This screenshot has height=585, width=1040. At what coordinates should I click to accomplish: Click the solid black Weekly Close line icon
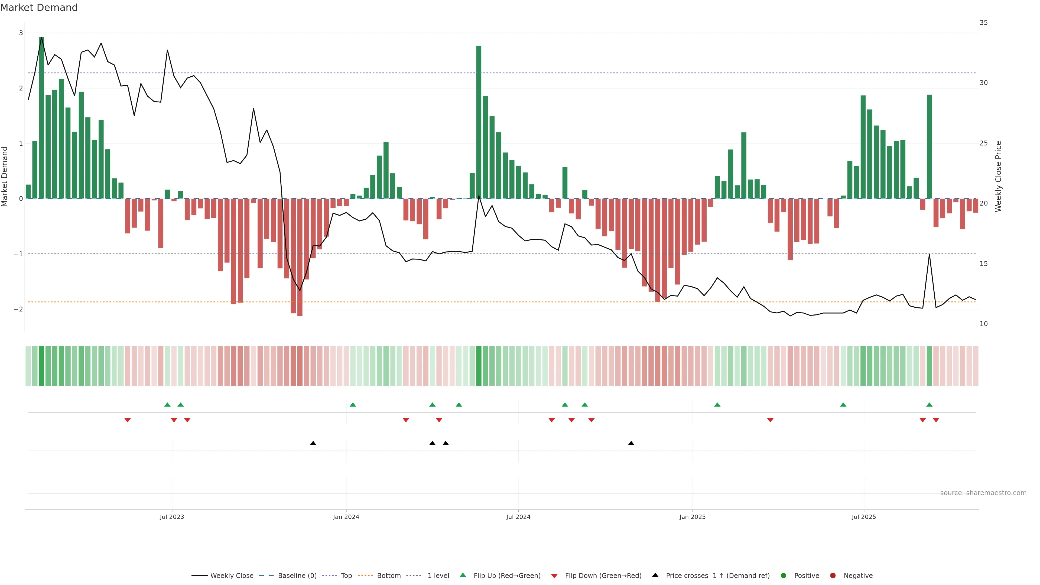pyautogui.click(x=199, y=575)
